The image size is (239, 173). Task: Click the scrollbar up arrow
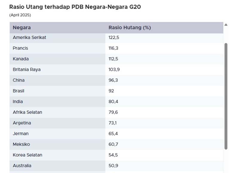click(x=226, y=25)
